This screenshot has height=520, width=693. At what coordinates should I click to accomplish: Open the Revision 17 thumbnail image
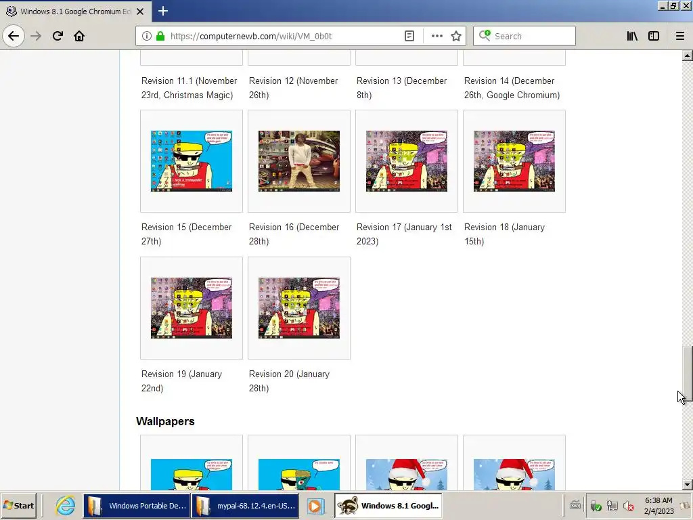[407, 161]
